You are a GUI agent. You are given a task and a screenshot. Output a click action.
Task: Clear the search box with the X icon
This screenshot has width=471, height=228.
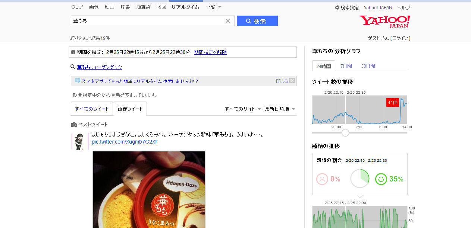point(228,21)
